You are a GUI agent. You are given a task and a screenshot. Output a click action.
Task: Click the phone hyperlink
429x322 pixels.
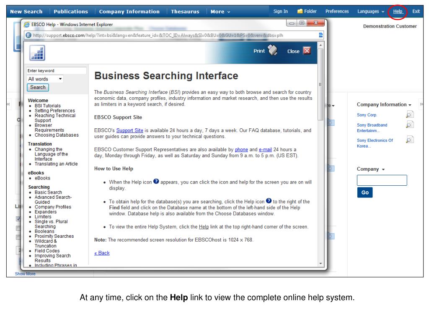[x=241, y=150]
